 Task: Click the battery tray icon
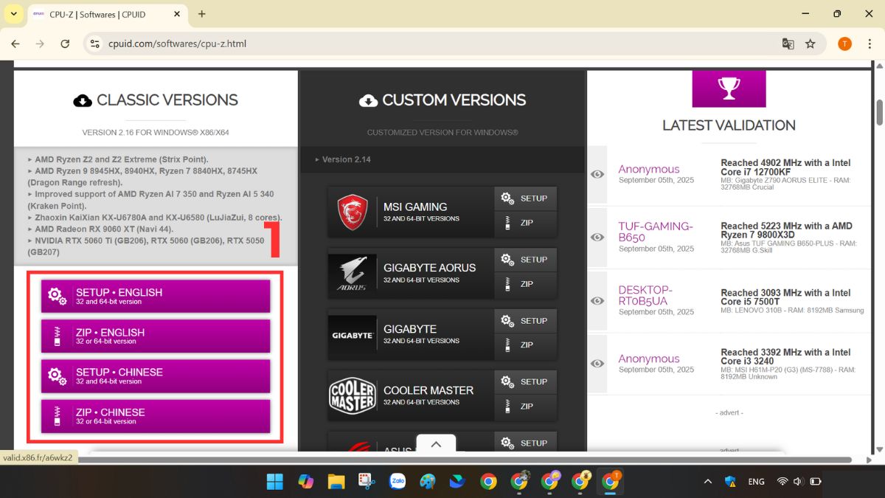click(x=816, y=482)
